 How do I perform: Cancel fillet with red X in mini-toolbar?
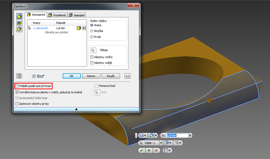[156, 150]
